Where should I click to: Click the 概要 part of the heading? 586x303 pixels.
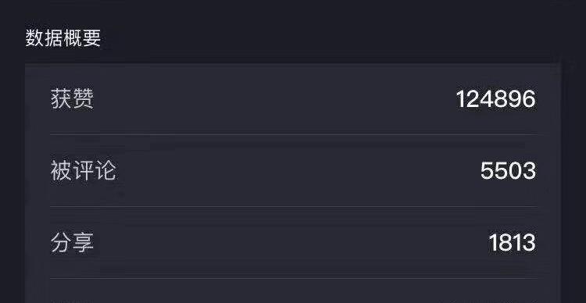[82, 38]
